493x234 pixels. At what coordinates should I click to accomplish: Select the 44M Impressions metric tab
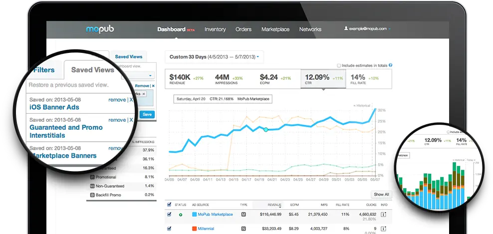click(234, 79)
